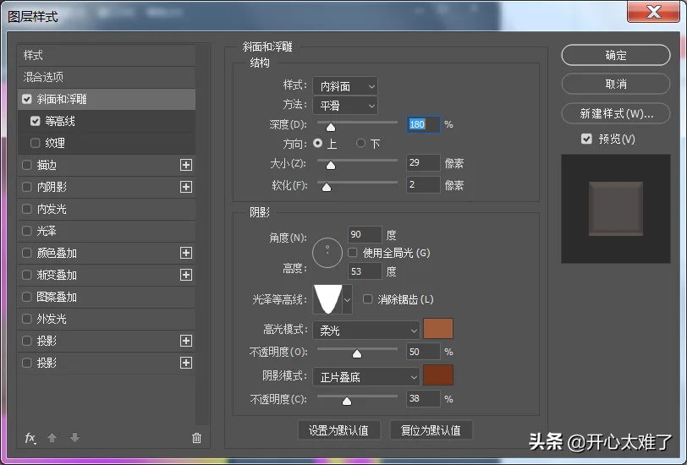Click the move effect up arrow

[x=52, y=437]
